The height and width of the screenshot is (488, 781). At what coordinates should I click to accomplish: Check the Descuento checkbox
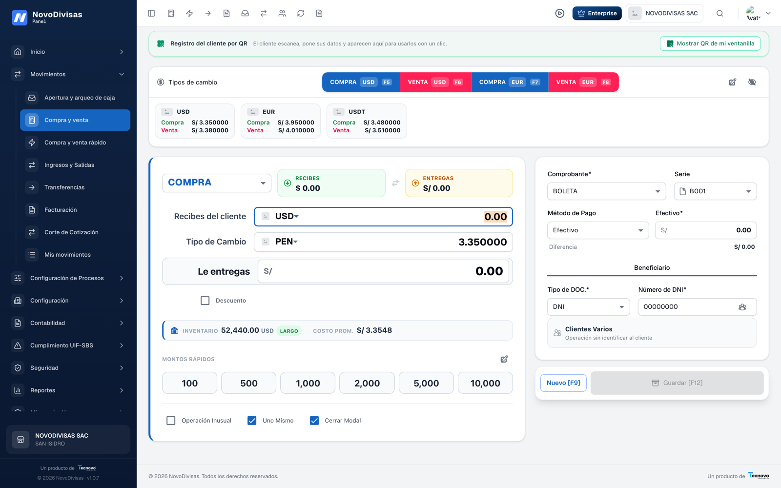point(205,301)
